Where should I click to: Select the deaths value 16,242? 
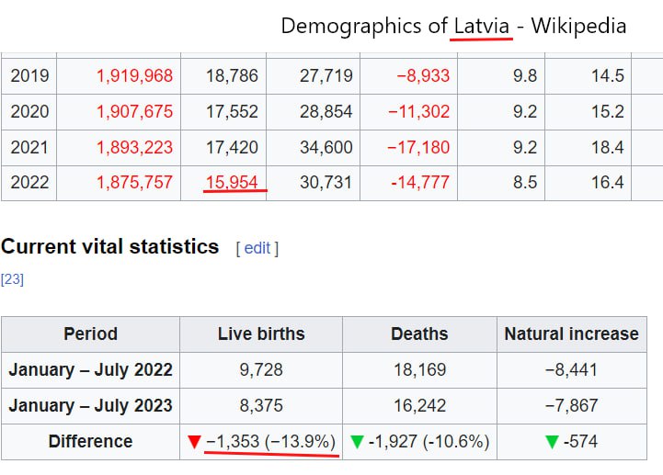click(419, 406)
